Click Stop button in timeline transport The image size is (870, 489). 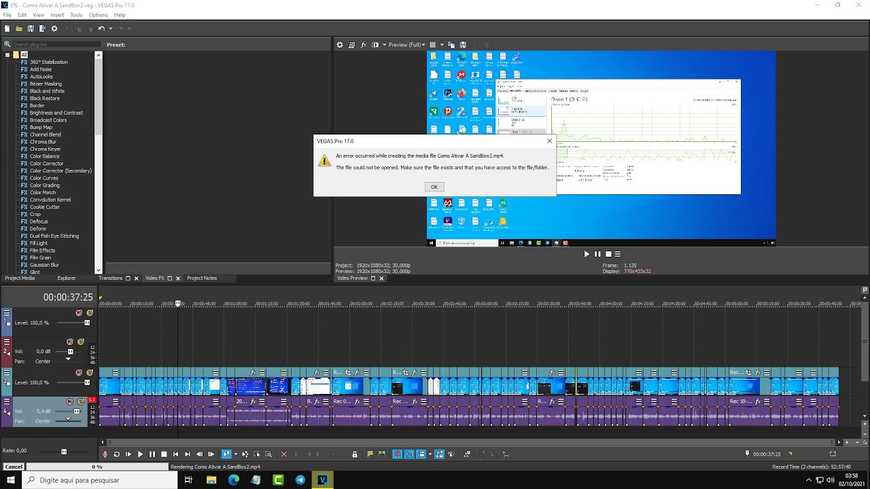tap(164, 454)
